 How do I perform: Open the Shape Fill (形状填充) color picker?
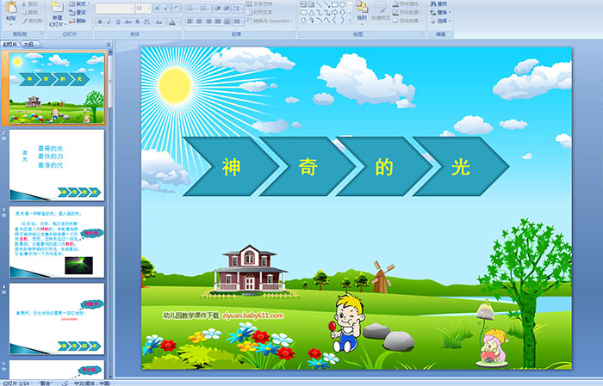click(410, 3)
